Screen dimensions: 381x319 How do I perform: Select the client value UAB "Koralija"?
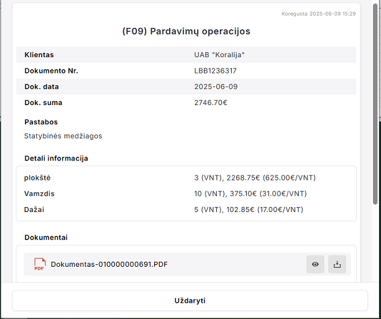coord(219,55)
